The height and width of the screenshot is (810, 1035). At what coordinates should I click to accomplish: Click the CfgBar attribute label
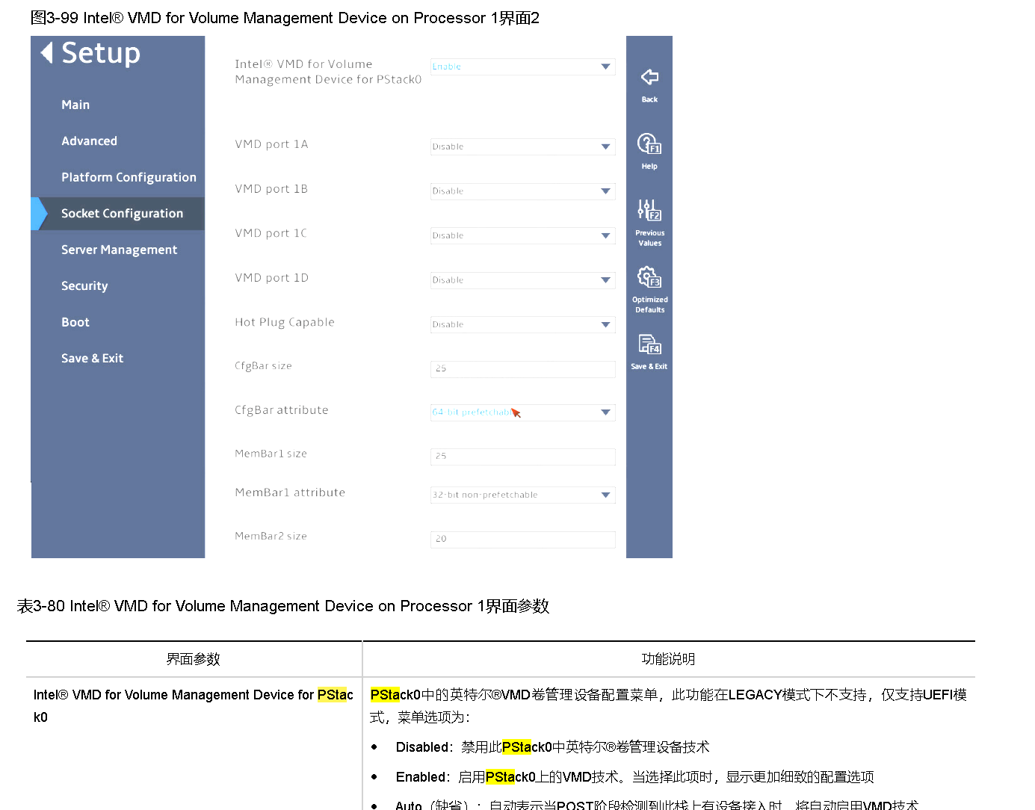[x=282, y=410]
